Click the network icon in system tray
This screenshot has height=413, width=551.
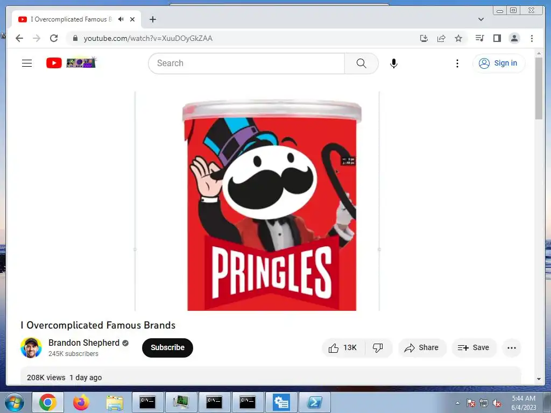pyautogui.click(x=484, y=403)
